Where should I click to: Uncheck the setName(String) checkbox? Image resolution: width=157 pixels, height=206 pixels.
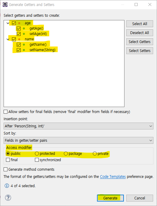tap(19, 50)
